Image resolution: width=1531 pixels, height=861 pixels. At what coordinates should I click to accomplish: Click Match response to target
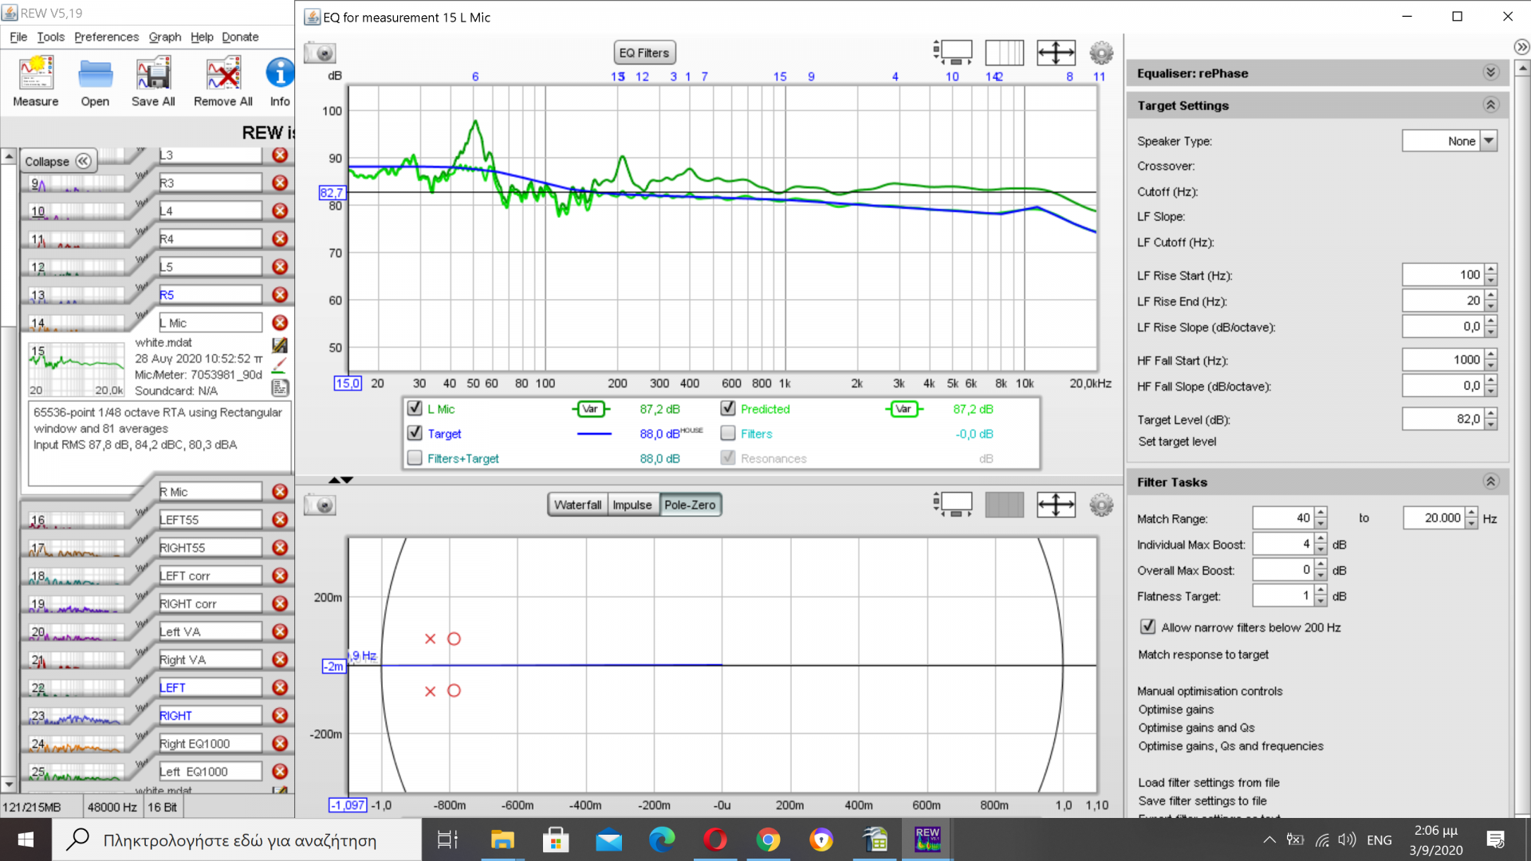coord(1203,655)
